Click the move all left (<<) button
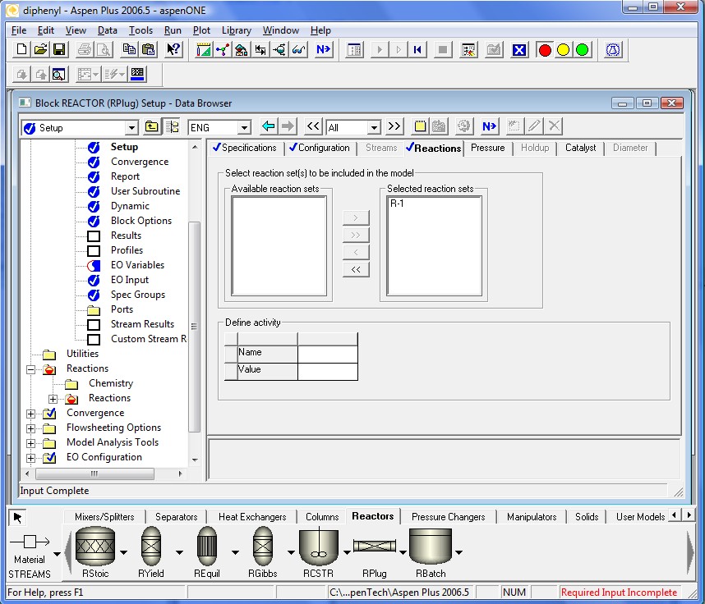 356,270
